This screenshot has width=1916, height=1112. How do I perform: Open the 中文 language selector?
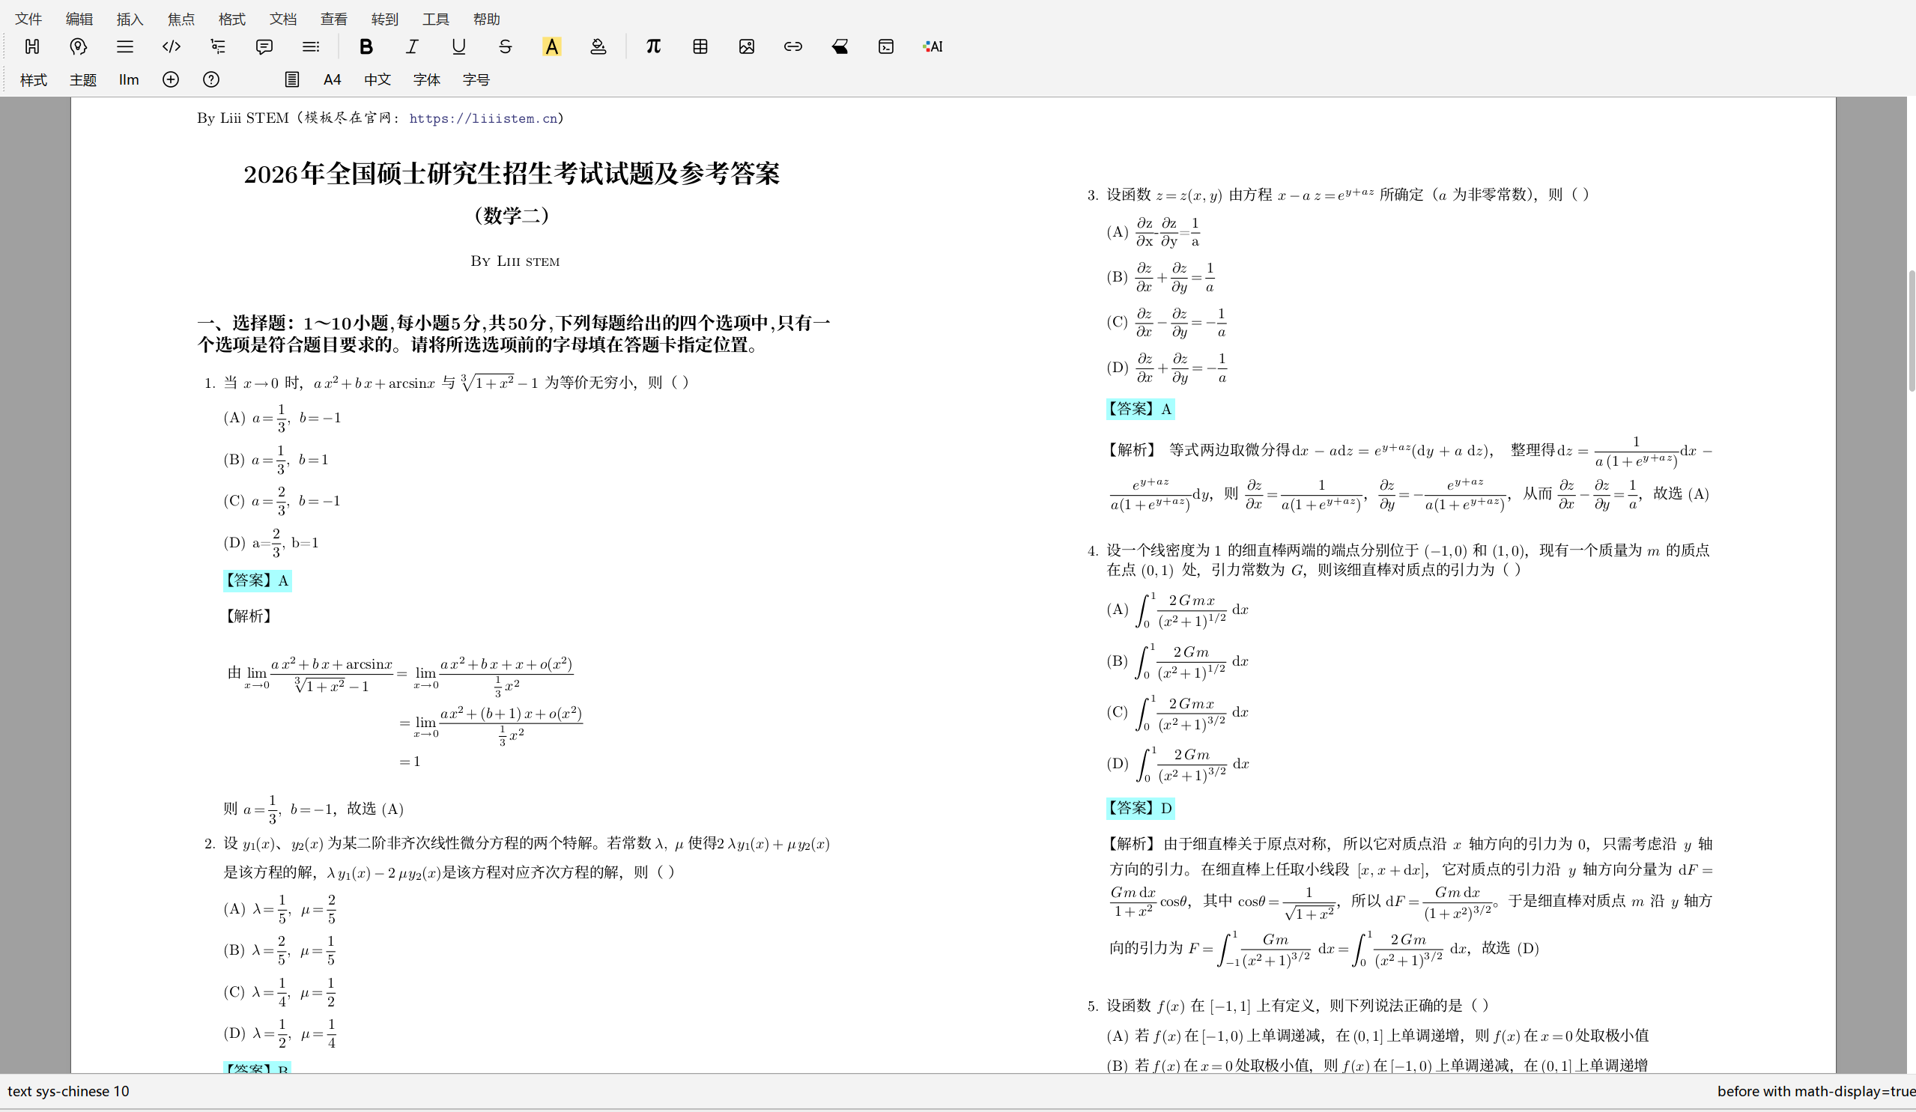pyautogui.click(x=376, y=79)
